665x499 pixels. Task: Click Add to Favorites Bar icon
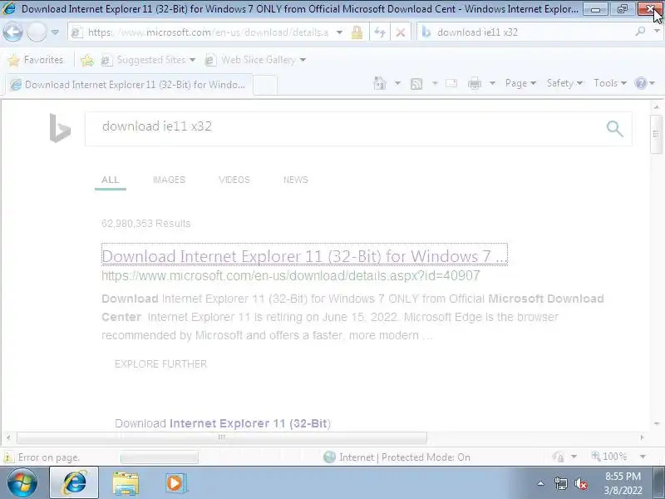tap(87, 60)
